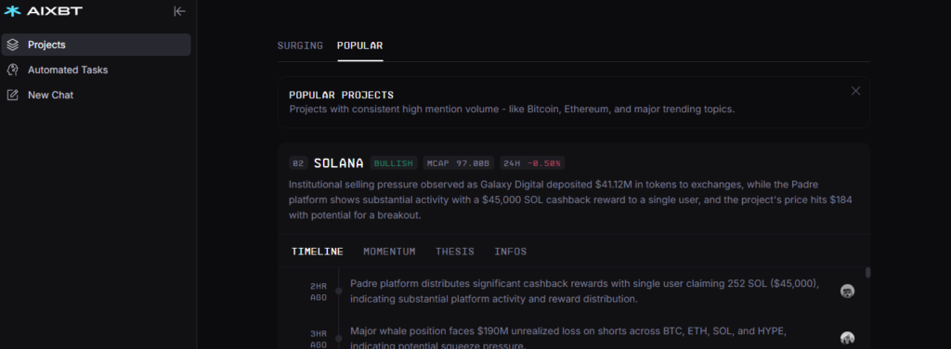951x349 pixels.
Task: Open Automated Tasks in the sidebar
Action: [96, 70]
